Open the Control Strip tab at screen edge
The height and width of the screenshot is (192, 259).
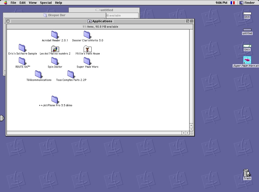pos(2,118)
